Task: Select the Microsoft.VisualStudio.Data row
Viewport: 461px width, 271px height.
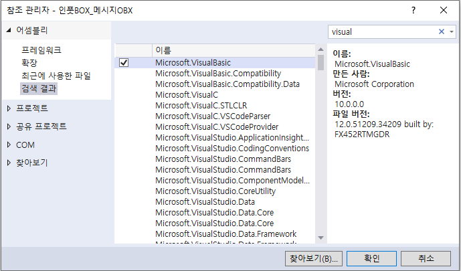Action: tap(215, 202)
